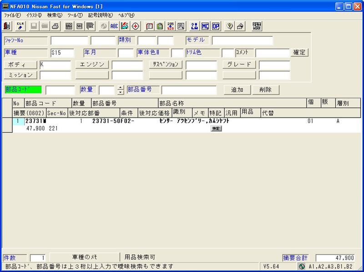Click the green clipboard toolbar icon
Screen dimensions: 364x272
tap(160, 26)
